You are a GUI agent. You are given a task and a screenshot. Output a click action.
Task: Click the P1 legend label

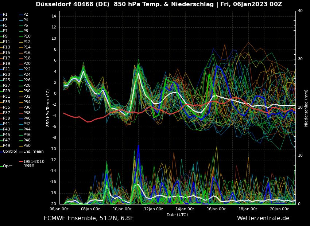(x=5, y=15)
